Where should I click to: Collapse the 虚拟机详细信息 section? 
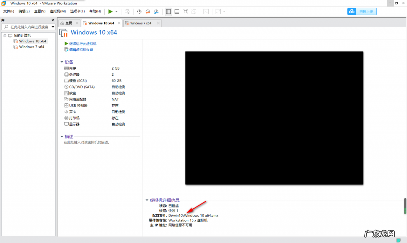(147, 200)
